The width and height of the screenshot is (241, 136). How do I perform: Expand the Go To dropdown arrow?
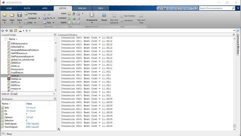coord(54,18)
